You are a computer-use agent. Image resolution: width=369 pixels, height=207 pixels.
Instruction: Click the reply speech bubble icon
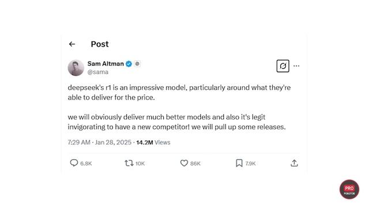point(74,163)
